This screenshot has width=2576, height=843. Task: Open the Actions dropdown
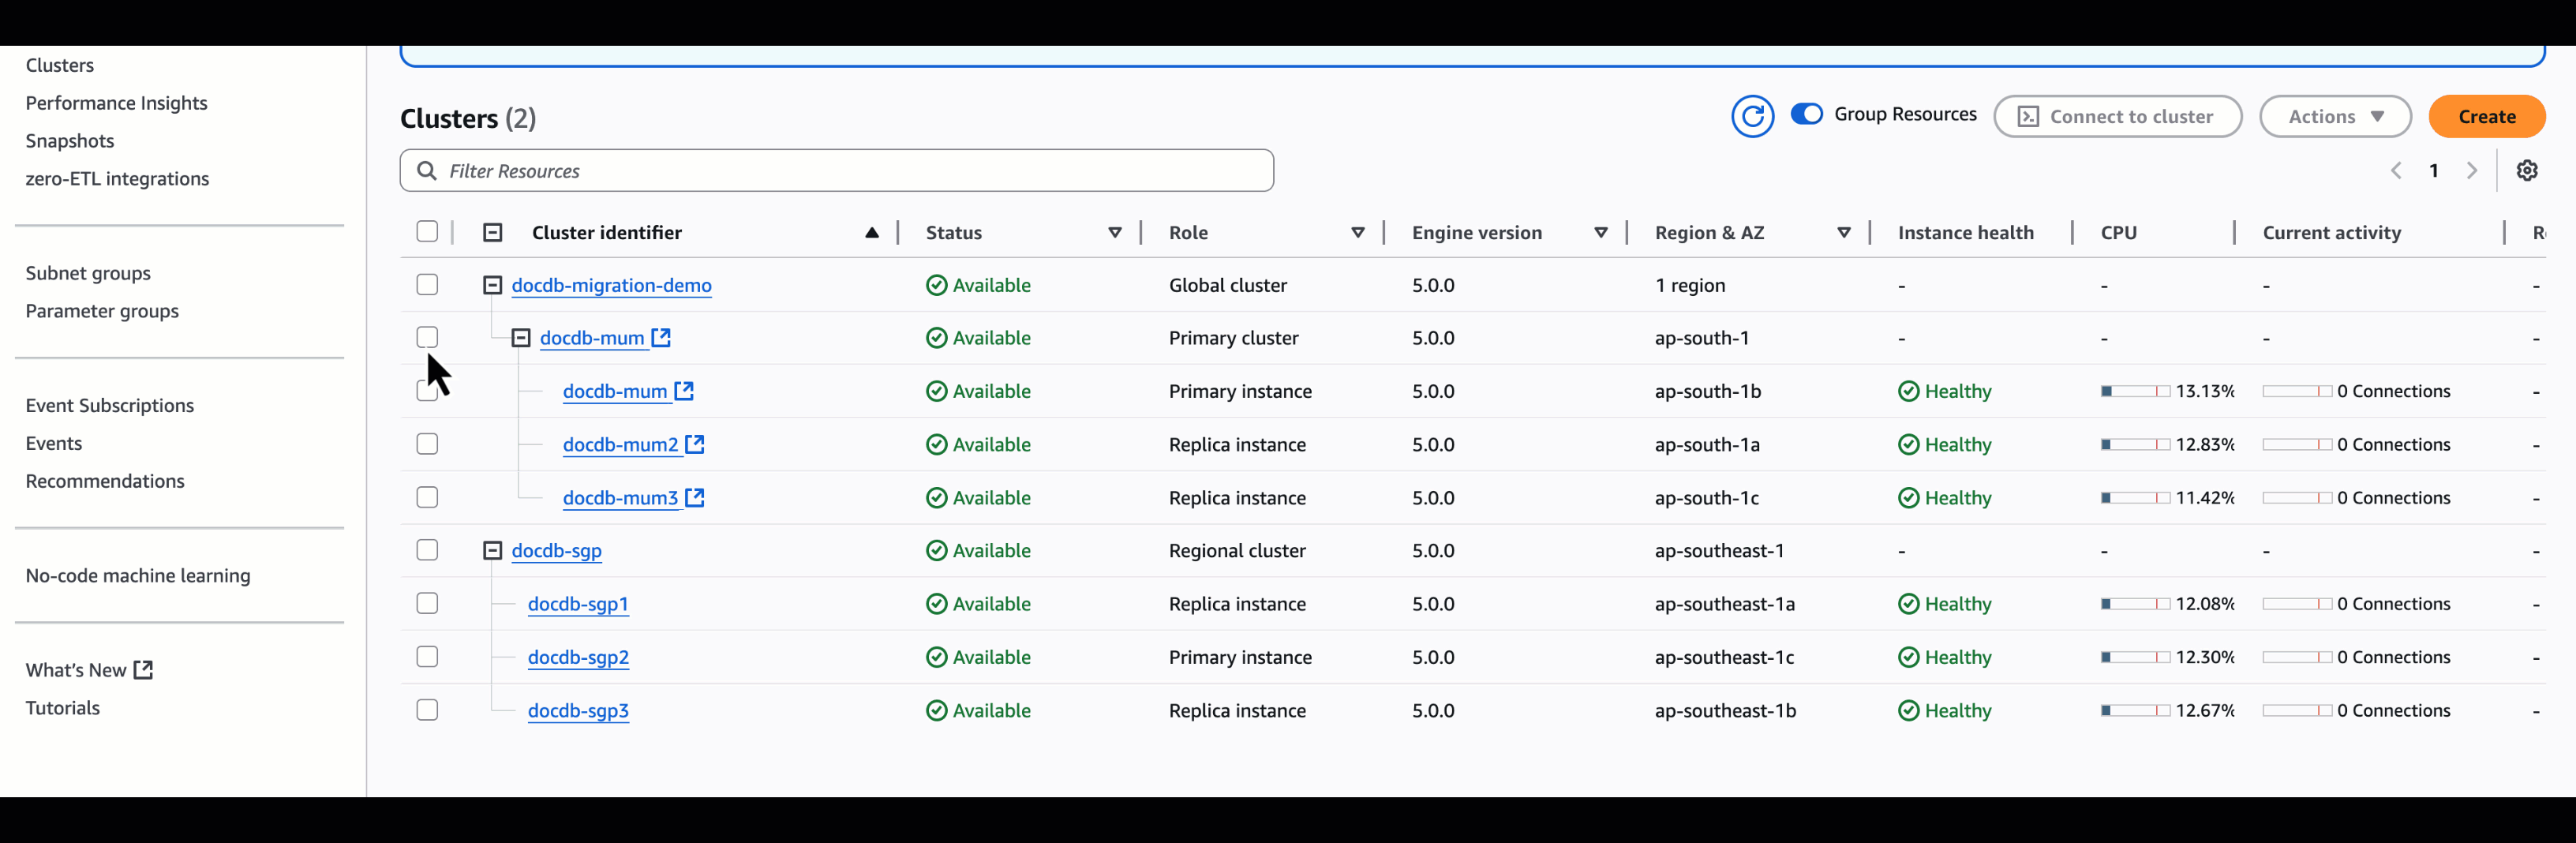coord(2334,116)
